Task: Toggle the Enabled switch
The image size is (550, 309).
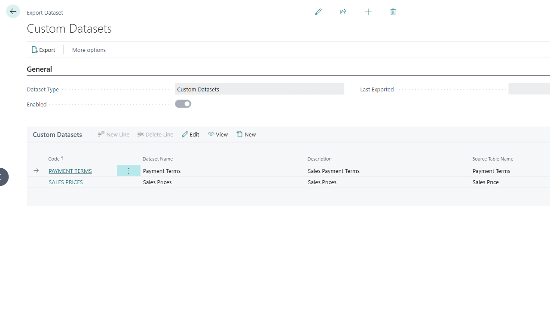Action: 183,104
